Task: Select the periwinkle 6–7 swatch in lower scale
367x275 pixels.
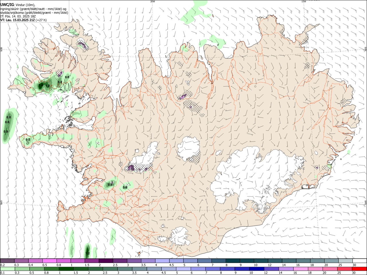Action: (198, 269)
